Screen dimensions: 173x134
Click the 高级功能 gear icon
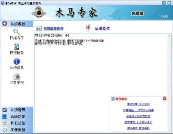[x=5, y=116]
